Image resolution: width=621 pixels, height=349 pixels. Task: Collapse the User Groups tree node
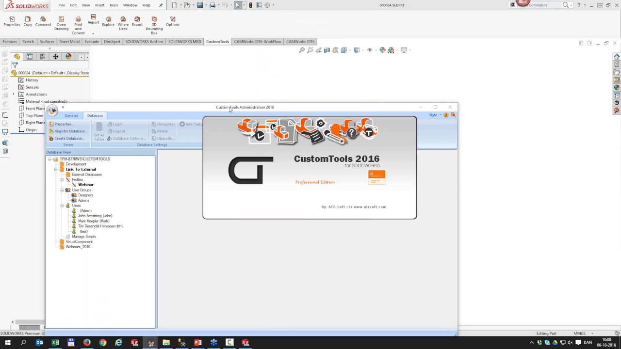tap(62, 190)
